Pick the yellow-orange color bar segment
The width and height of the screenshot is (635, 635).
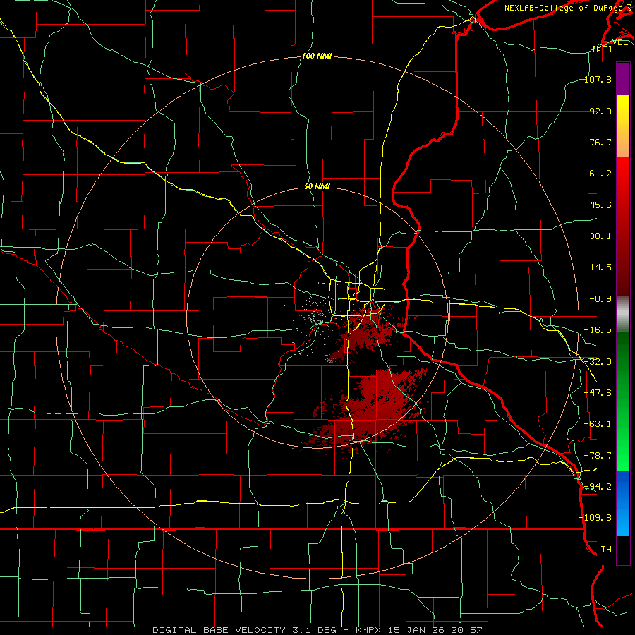point(623,126)
